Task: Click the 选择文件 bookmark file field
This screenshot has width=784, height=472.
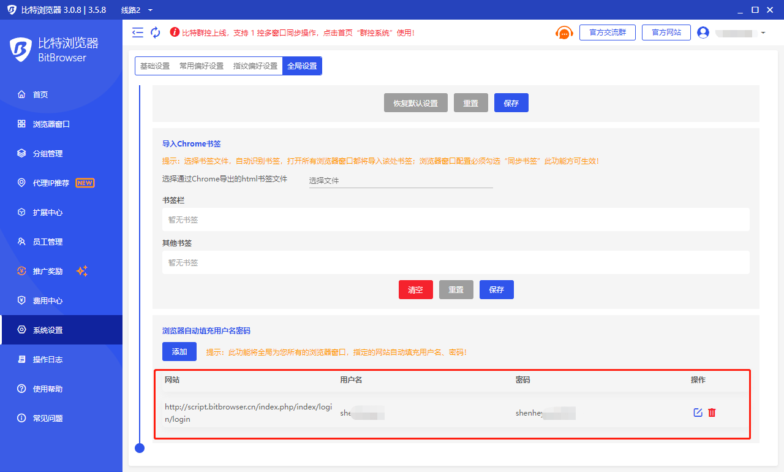Action: point(401,181)
